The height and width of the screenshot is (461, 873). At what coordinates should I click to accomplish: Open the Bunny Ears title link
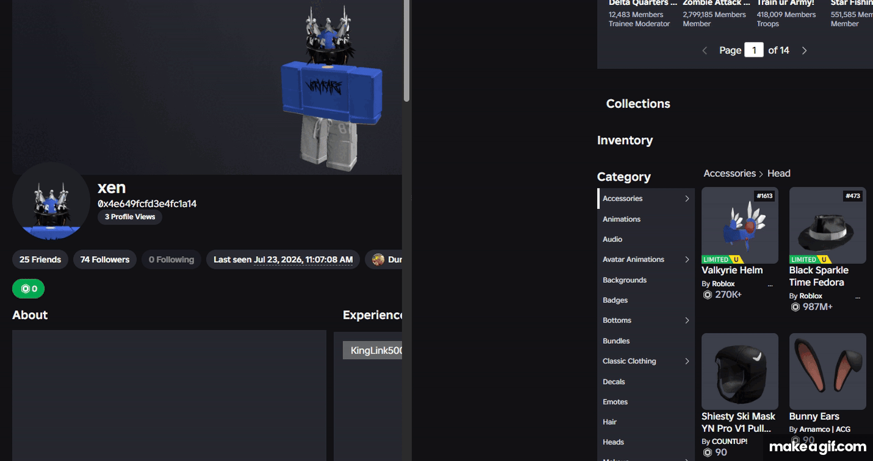(x=814, y=416)
